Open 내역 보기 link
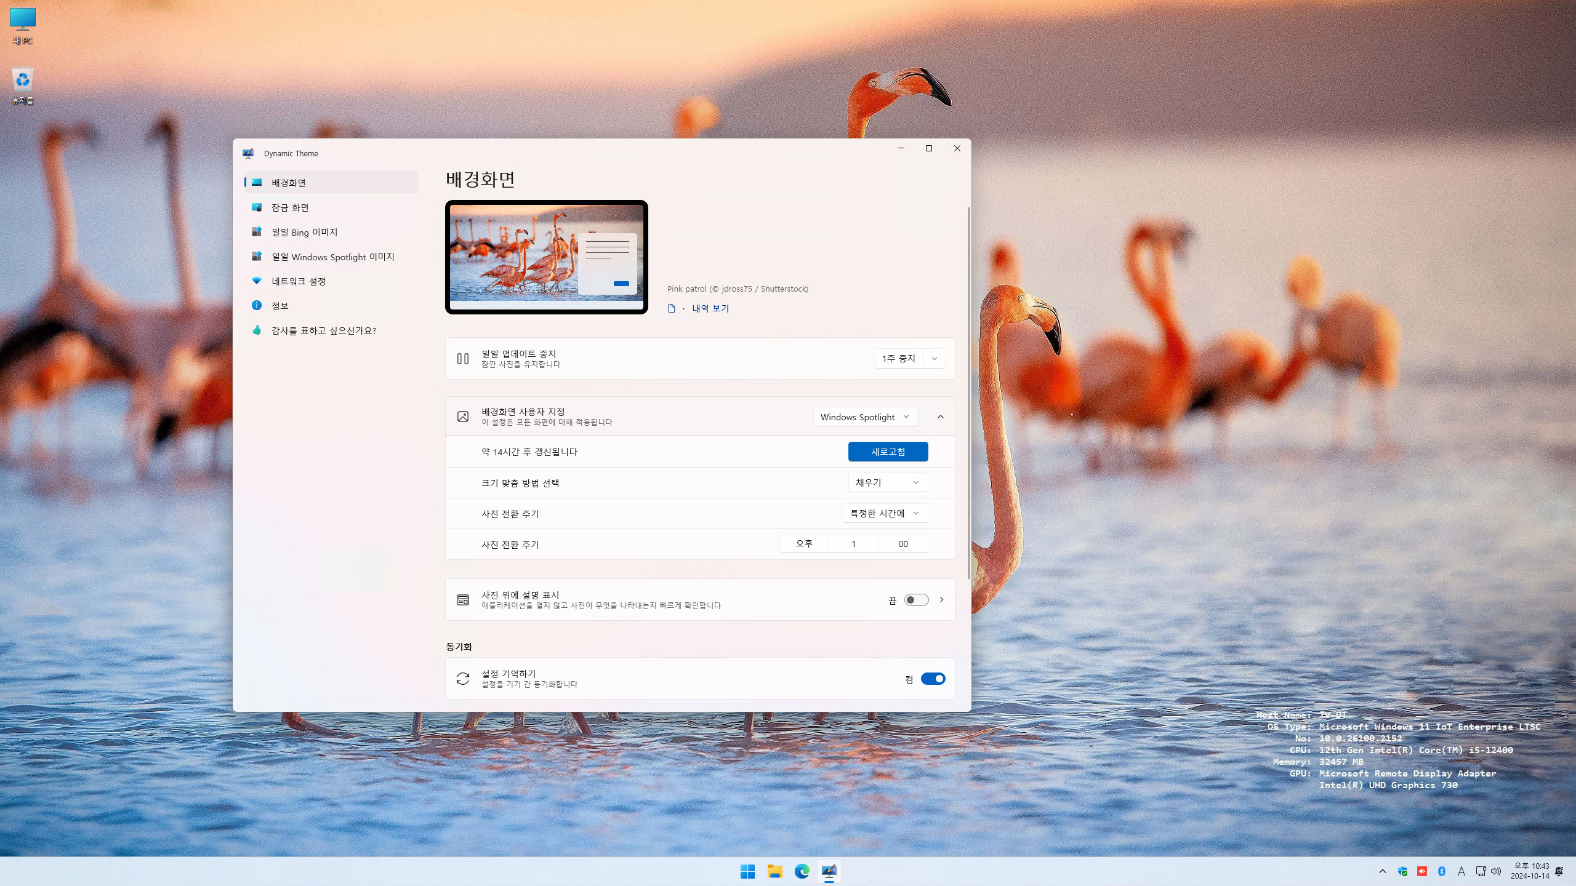Image resolution: width=1576 pixels, height=886 pixels. (x=710, y=308)
